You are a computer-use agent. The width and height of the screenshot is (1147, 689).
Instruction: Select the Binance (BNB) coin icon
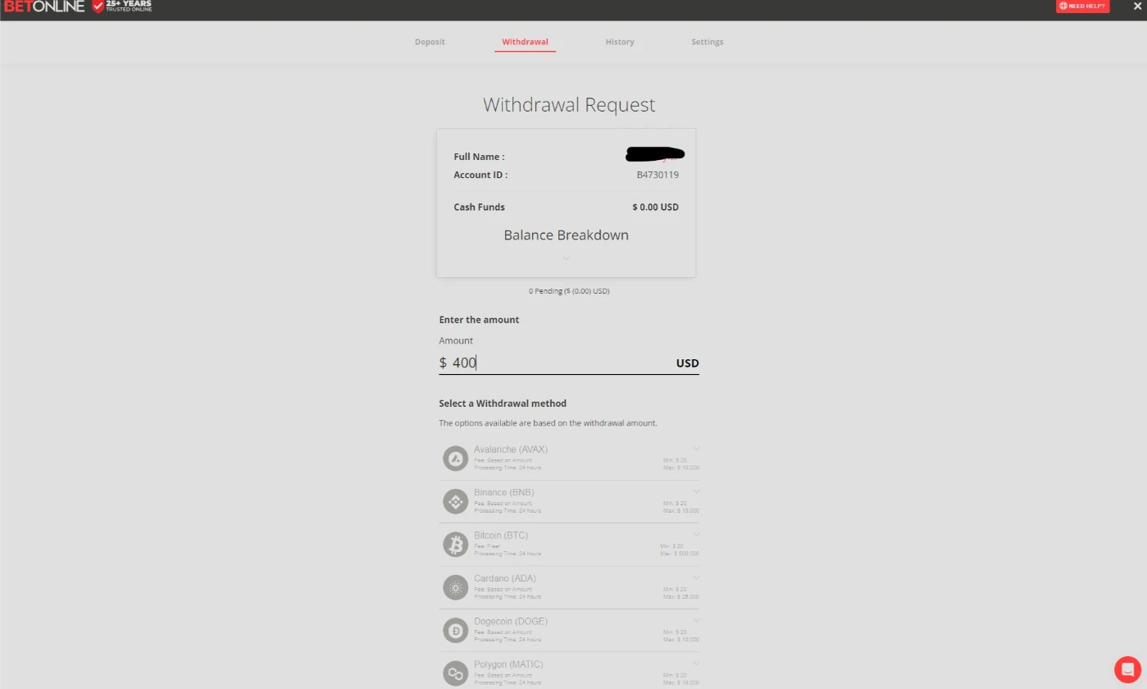pos(455,501)
